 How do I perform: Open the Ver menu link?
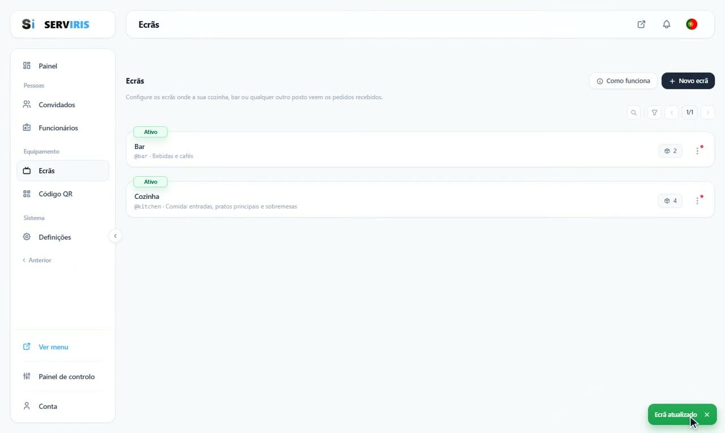62,347
